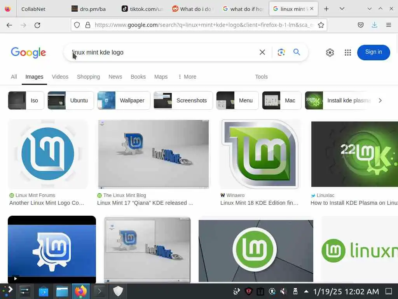This screenshot has width=398, height=299.
Task: Open 'Another Linux Mint Logo Co…' result link
Action: (47, 203)
